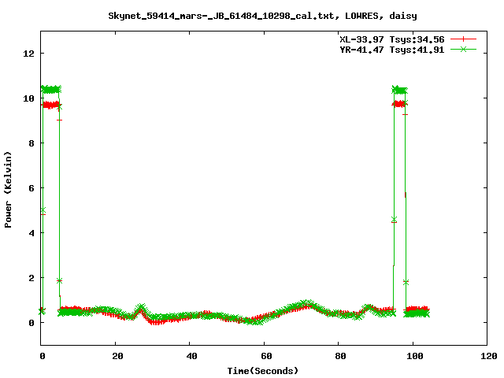
Task: Click the plot title Skynet_59414_mars file name
Action: click(224, 16)
